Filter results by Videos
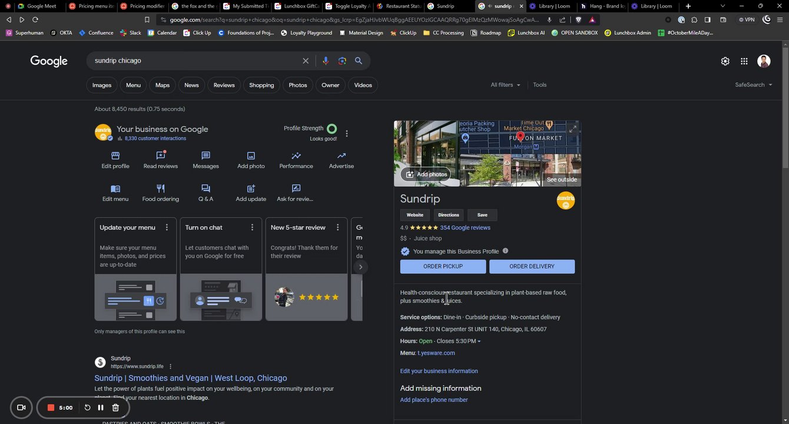Screen dimensions: 789x424 [x=363, y=85]
